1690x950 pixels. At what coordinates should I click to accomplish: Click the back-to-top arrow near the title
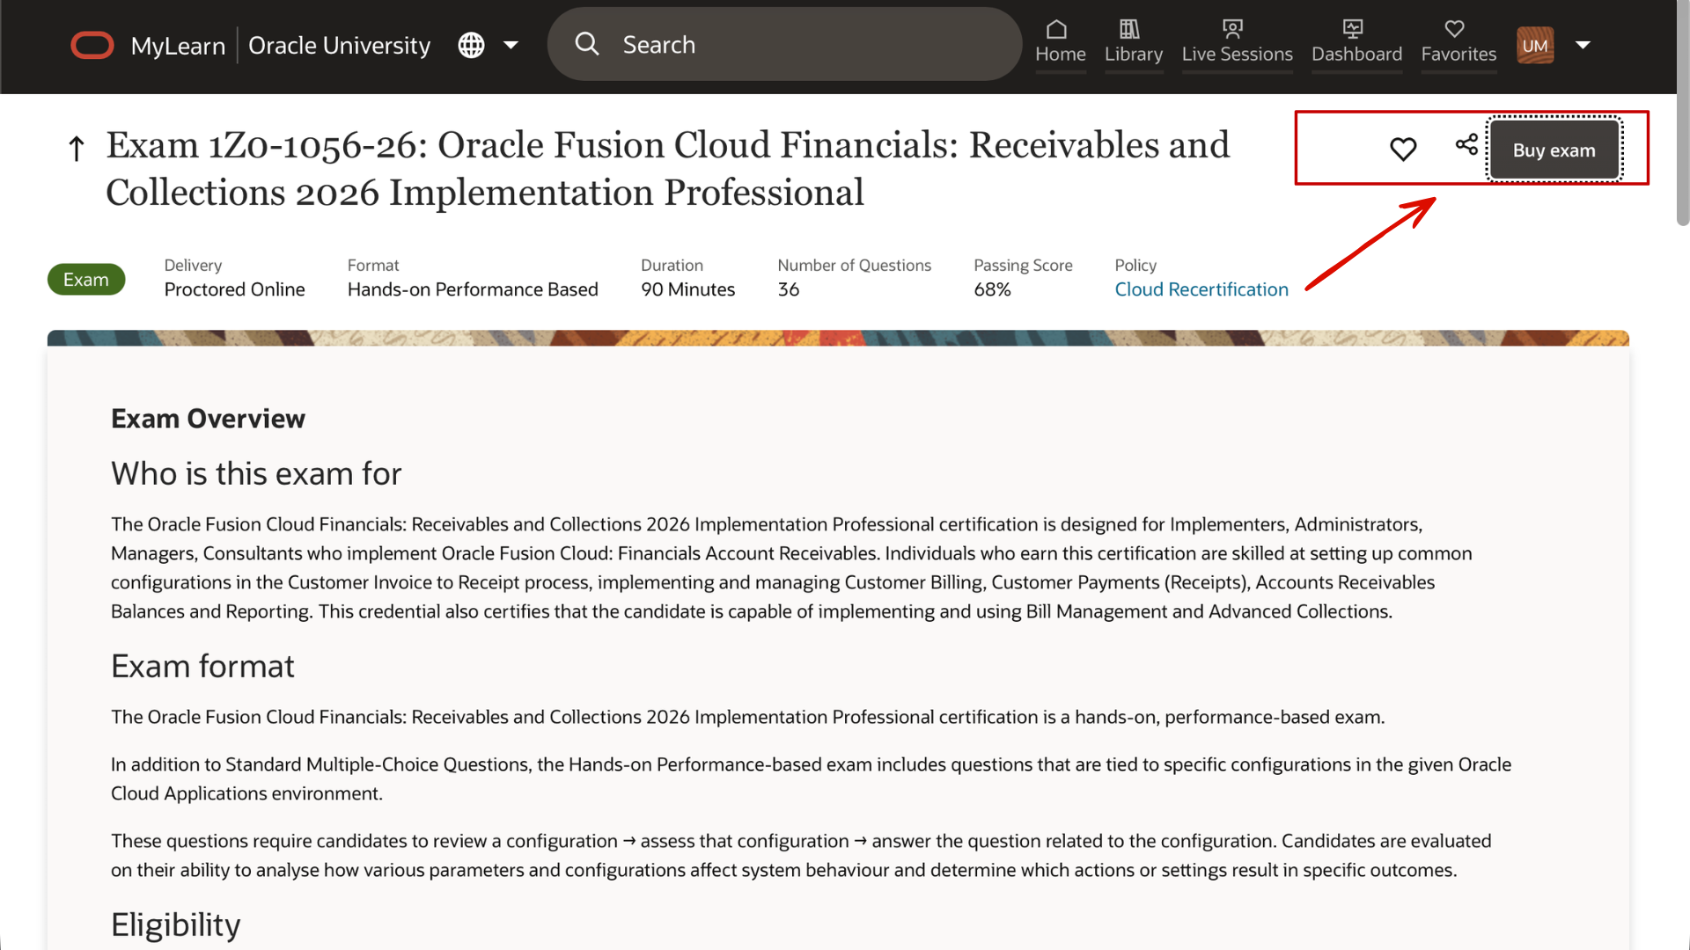[76, 148]
